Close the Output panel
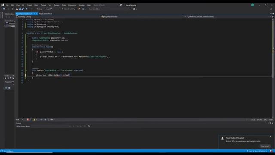This screenshot has height=155, width=275. (272, 123)
